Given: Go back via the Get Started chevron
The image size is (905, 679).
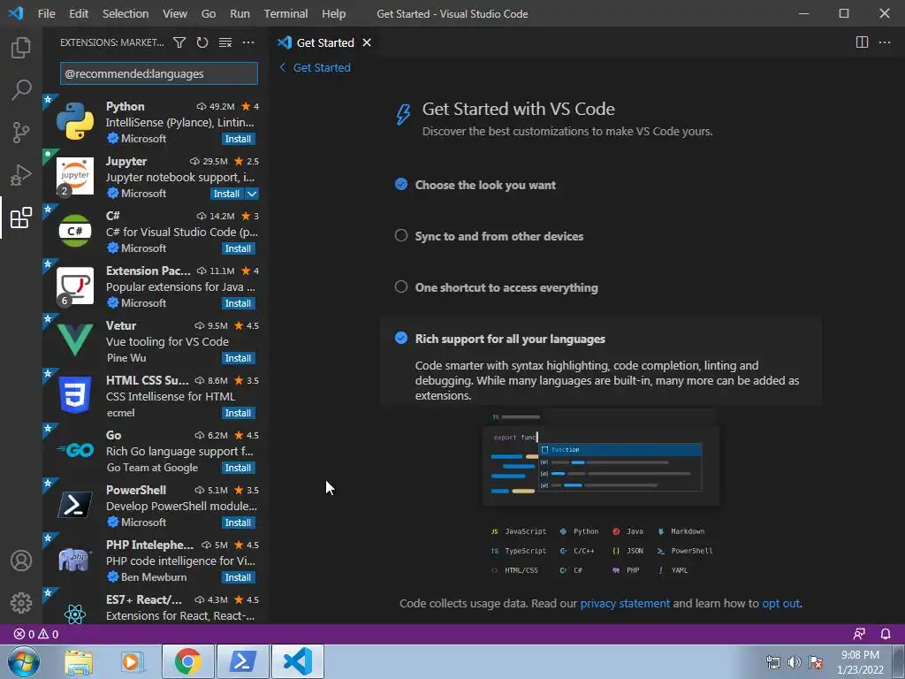Looking at the screenshot, I should (x=282, y=67).
